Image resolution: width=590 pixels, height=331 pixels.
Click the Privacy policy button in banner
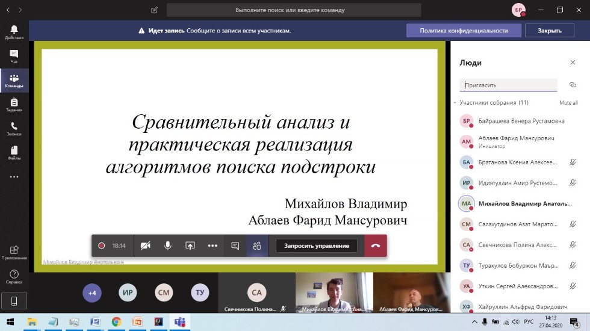pos(463,31)
